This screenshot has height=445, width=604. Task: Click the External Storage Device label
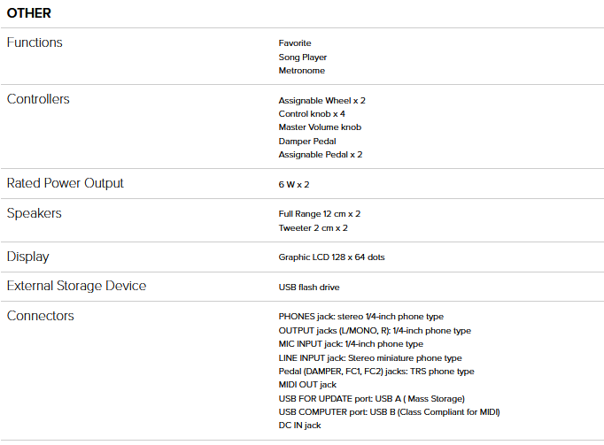tap(76, 286)
